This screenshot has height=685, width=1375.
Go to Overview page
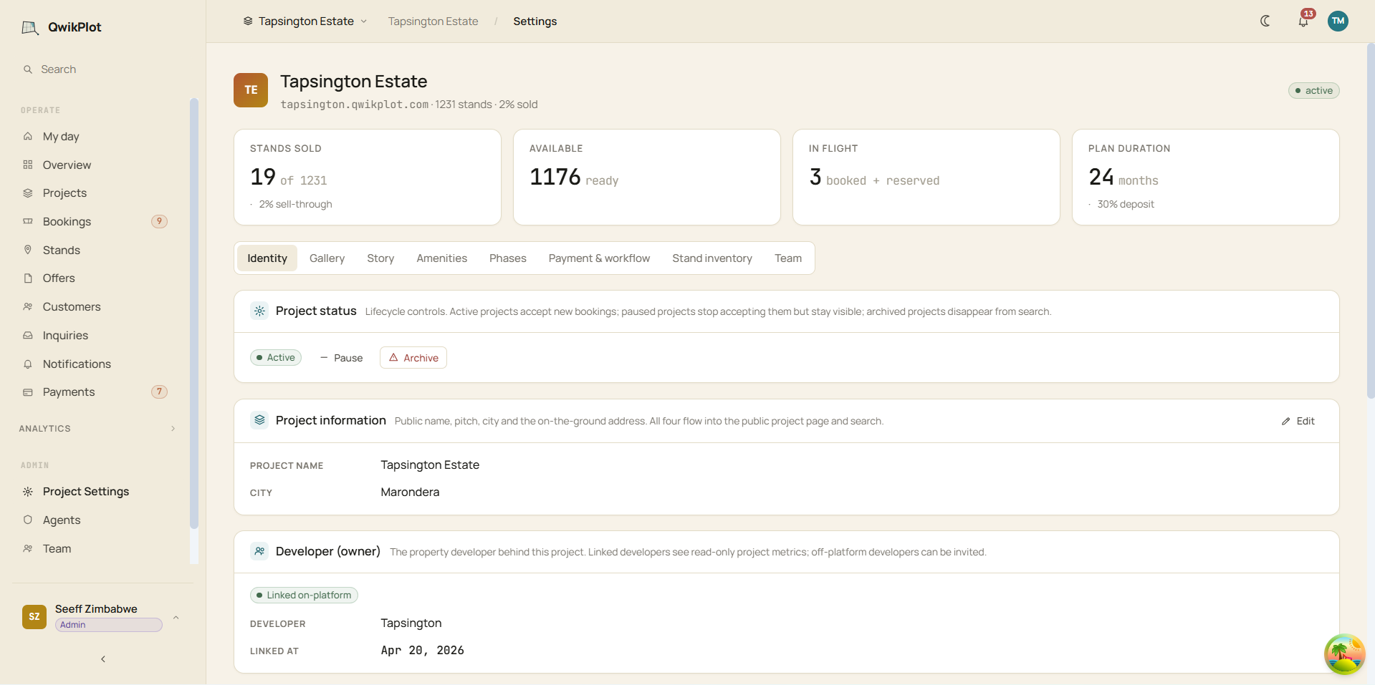tap(97, 165)
